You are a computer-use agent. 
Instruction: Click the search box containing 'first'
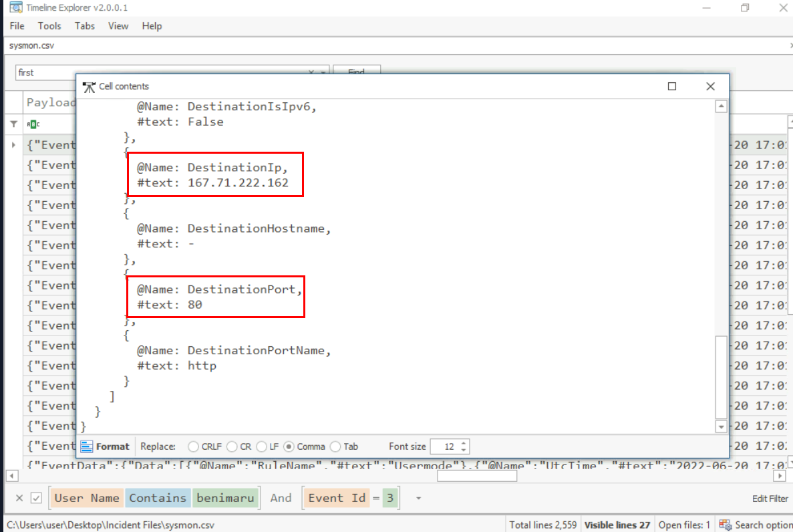click(161, 72)
